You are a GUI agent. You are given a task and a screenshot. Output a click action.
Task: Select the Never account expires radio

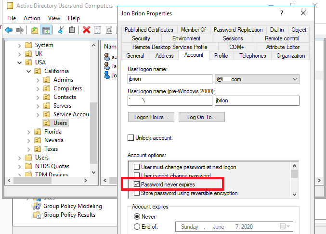coord(137,217)
